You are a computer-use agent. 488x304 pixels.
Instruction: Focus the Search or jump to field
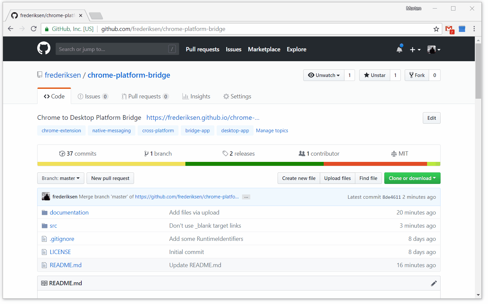click(x=117, y=49)
